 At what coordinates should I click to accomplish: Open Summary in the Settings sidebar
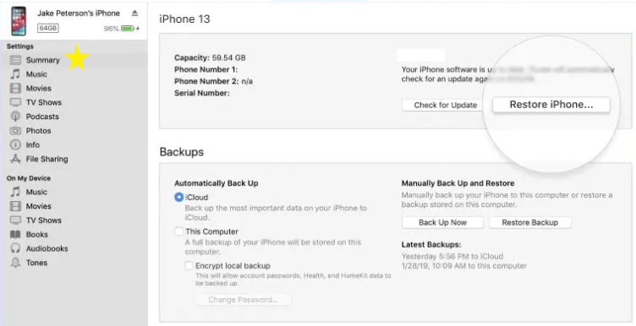pyautogui.click(x=42, y=60)
